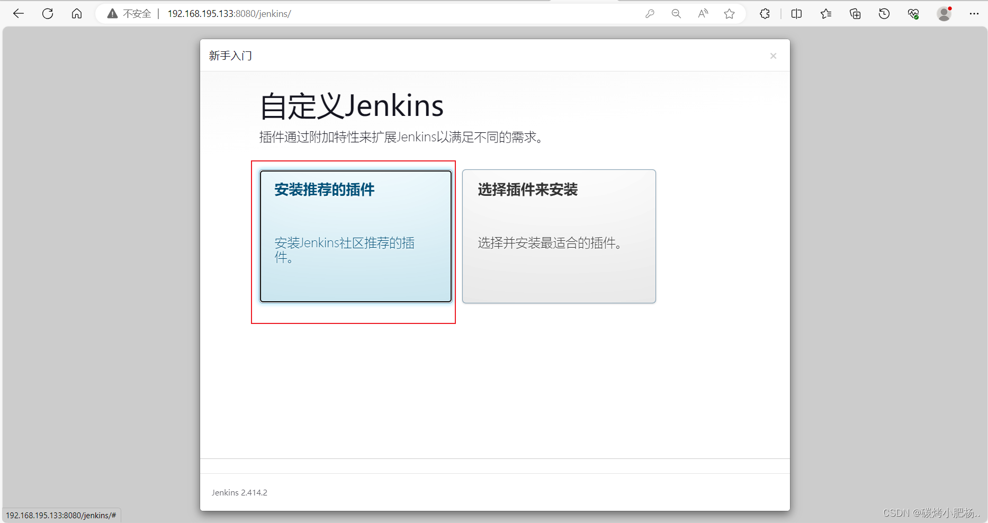Enable split screen view
Screen dimensions: 988x523
click(796, 13)
